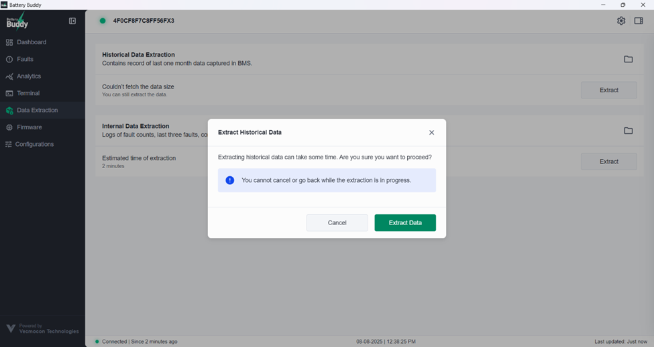This screenshot has width=654, height=347.
Task: Confirm with the Extract Data button
Action: point(405,223)
